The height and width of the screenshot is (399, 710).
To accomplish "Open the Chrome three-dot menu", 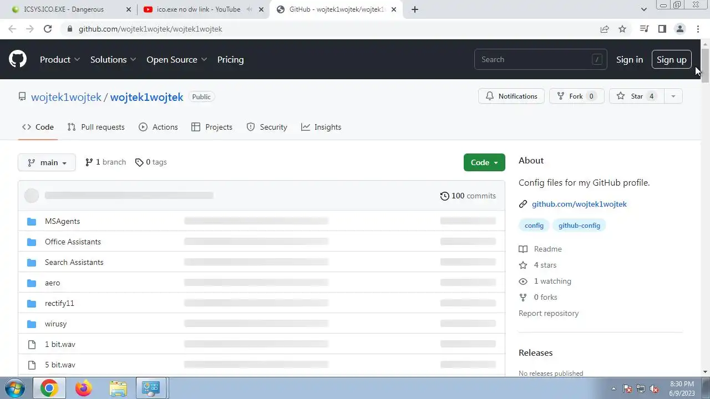I will [698, 29].
